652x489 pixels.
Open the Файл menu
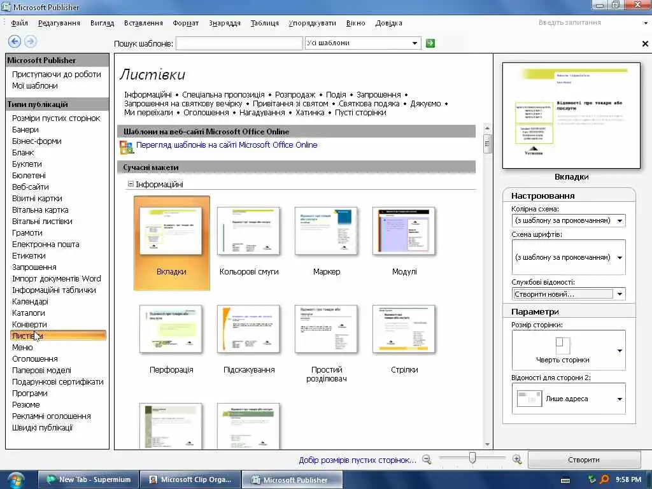pos(19,23)
